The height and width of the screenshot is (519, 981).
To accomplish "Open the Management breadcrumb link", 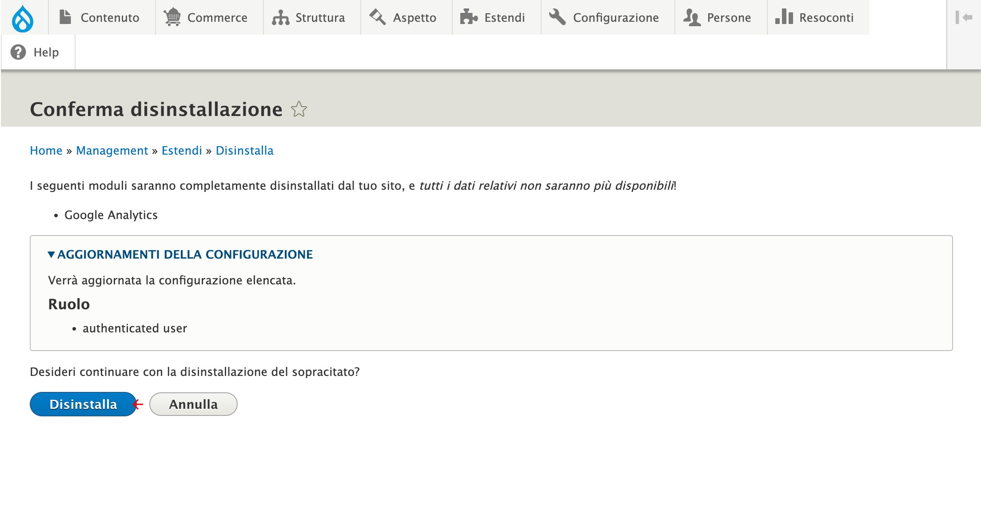I will point(112,151).
